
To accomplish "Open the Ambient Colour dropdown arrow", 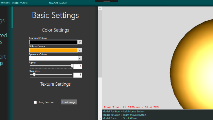I will (80, 42).
